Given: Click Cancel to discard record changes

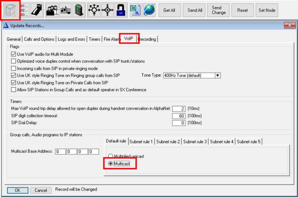Looking at the screenshot, I should (41, 190).
